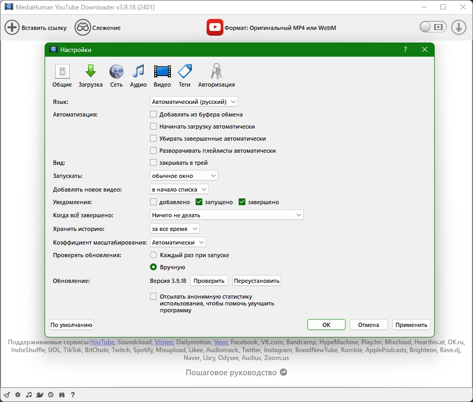Click the clock history icon in status bar

[51, 395]
